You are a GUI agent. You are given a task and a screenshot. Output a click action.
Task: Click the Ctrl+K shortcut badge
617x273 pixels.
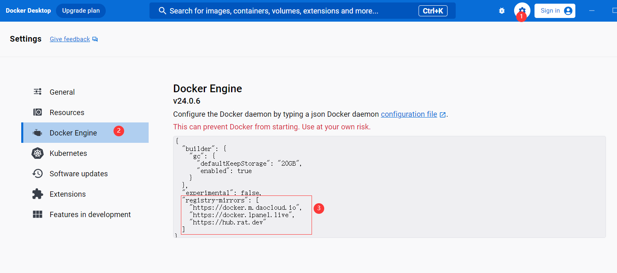433,11
